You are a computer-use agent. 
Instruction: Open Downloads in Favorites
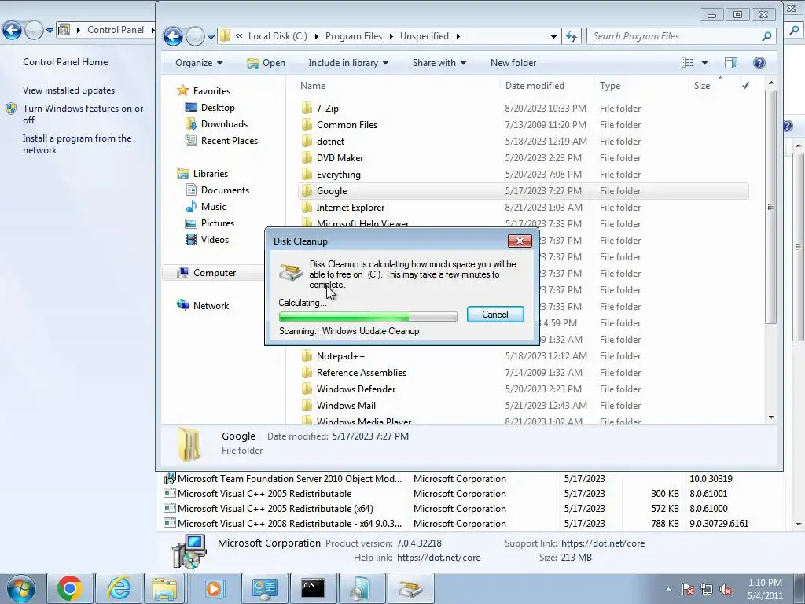224,123
